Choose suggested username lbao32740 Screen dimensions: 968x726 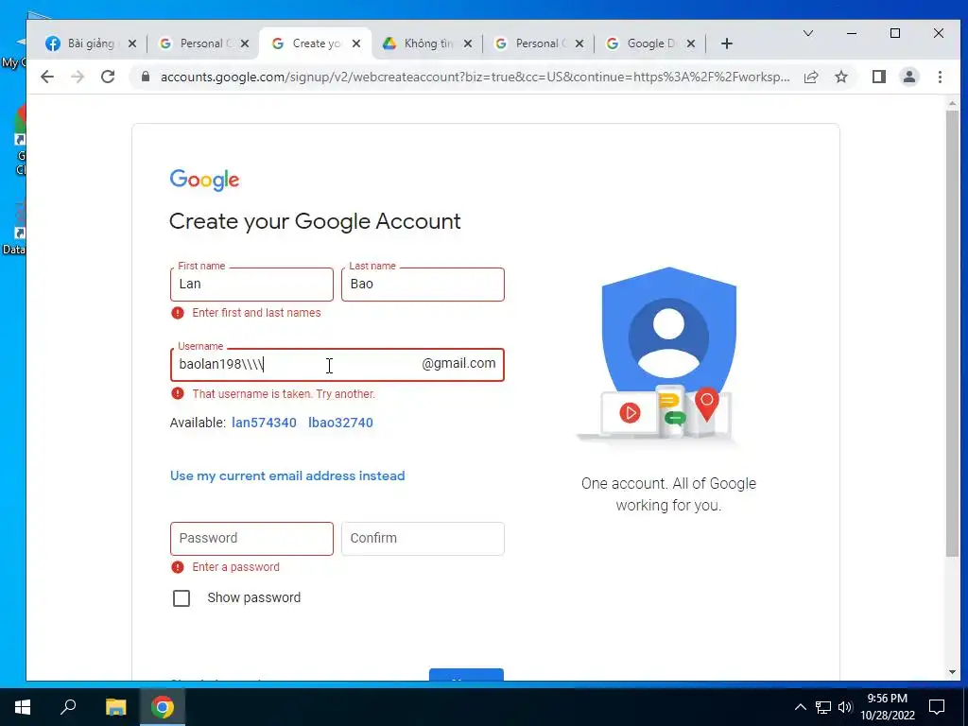coord(340,423)
